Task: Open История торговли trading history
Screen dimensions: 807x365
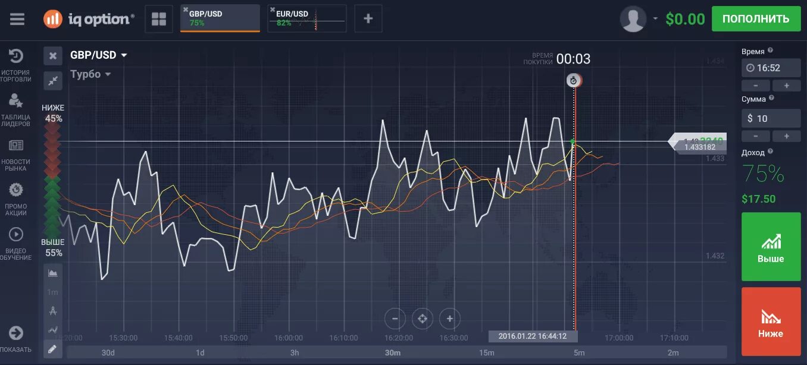Action: [16, 65]
